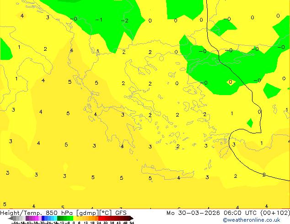The image size is (290, 224).
Task: Click the '(00+102)' forecast offset text
Action: pyautogui.click(x=275, y=213)
